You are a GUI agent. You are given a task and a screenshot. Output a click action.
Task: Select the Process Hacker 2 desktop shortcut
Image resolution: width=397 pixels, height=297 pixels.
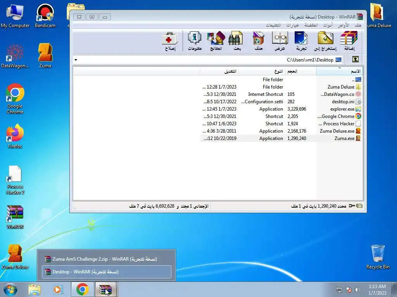pyautogui.click(x=15, y=180)
